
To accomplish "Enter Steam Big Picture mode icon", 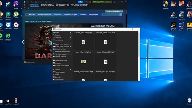I will click(x=115, y=2).
